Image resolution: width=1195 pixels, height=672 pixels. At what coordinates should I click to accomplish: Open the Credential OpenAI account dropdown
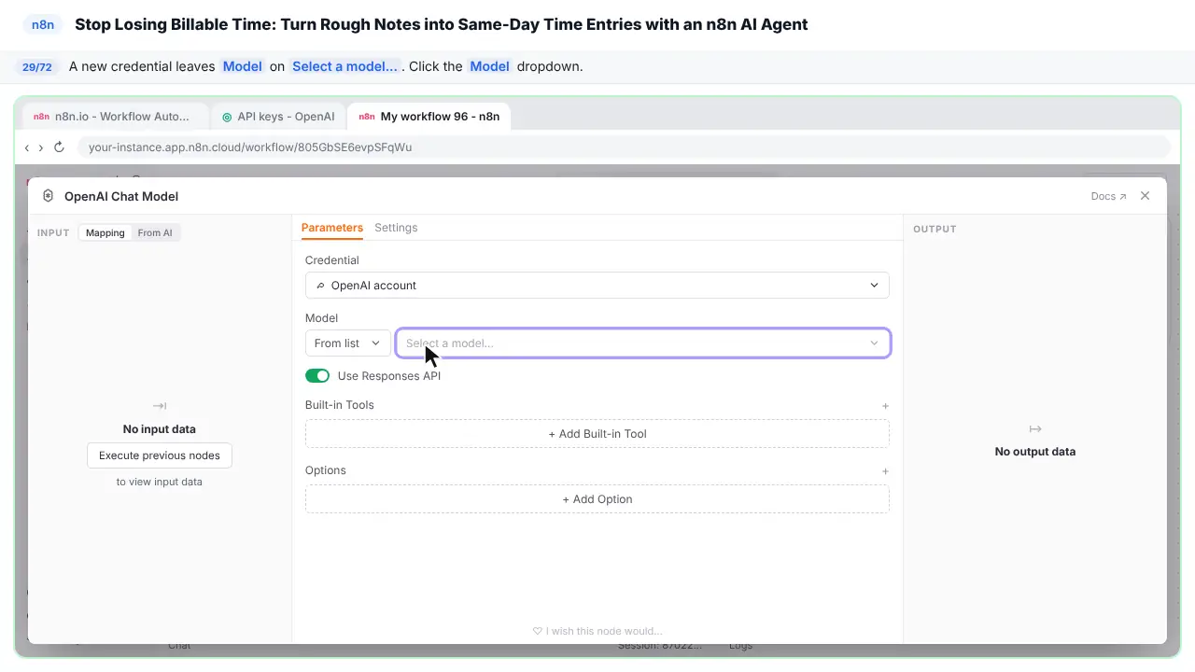(x=597, y=286)
